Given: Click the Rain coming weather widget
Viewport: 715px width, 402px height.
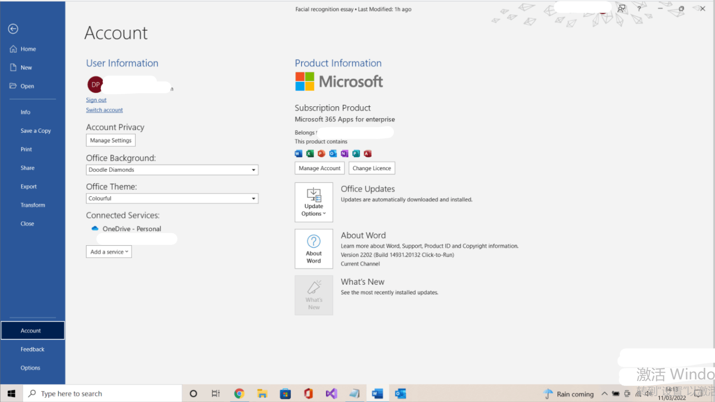Looking at the screenshot, I should click(568, 394).
